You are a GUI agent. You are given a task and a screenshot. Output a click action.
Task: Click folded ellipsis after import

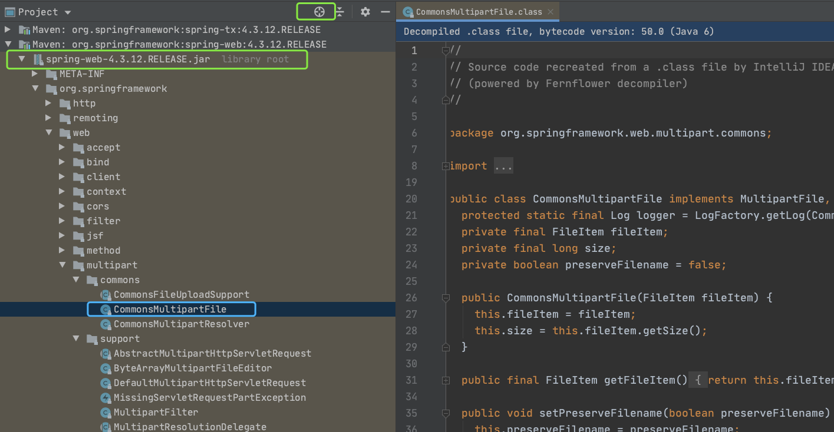tap(503, 166)
